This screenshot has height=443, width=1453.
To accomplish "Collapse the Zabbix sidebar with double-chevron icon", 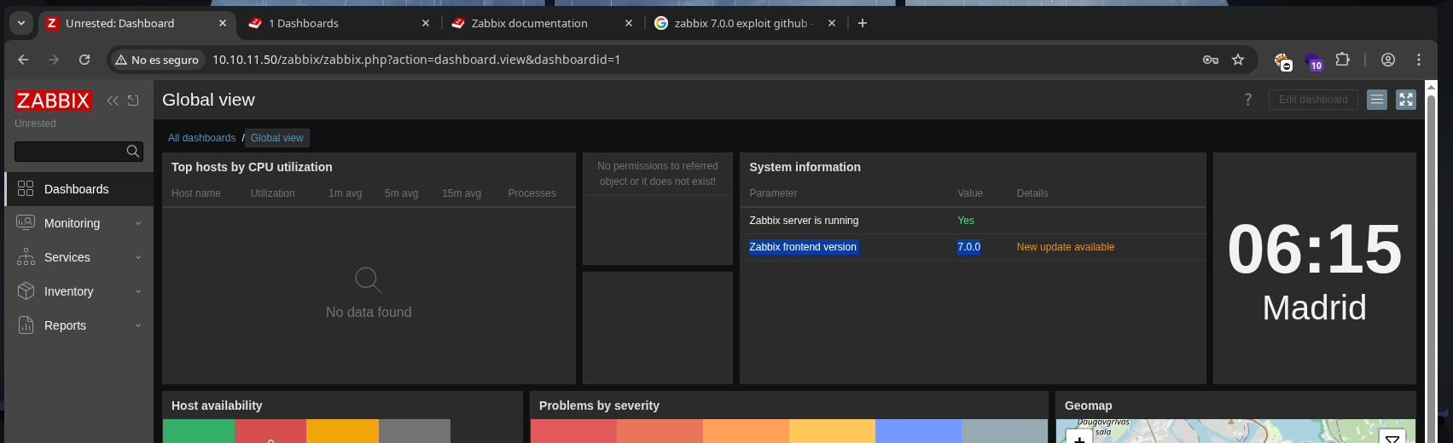I will 112,101.
